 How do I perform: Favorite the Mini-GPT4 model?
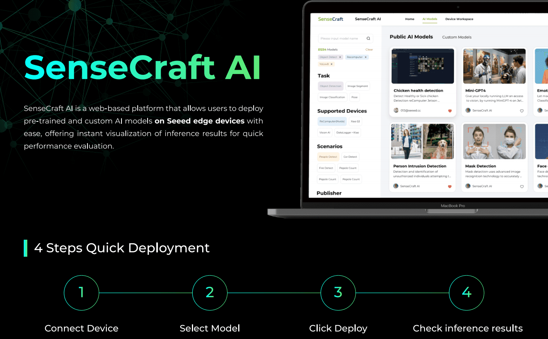coord(522,111)
